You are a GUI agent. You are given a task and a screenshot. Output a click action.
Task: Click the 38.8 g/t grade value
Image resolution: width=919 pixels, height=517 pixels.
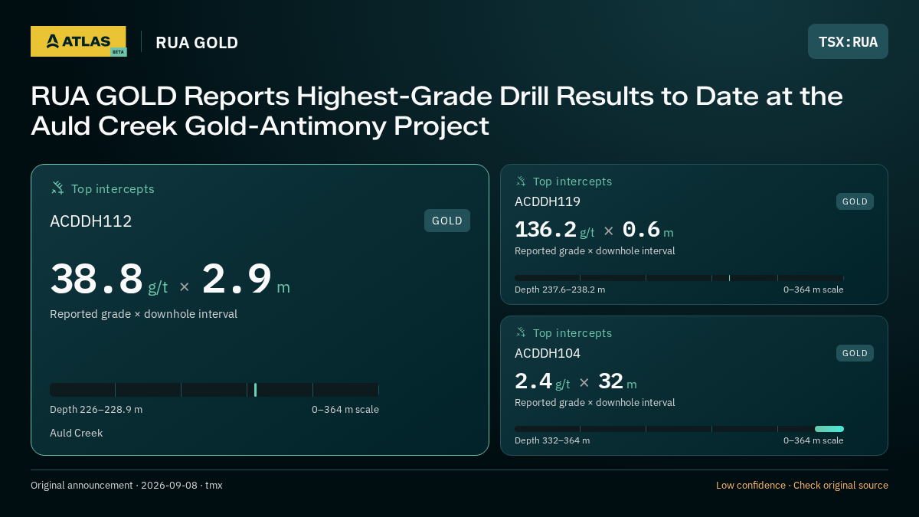(109, 279)
